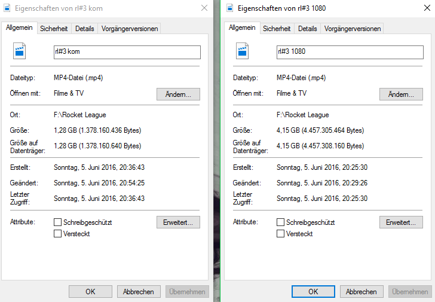This screenshot has height=302, width=435.
Task: Click the file name field containing rl#3 kom
Action: coord(127,52)
